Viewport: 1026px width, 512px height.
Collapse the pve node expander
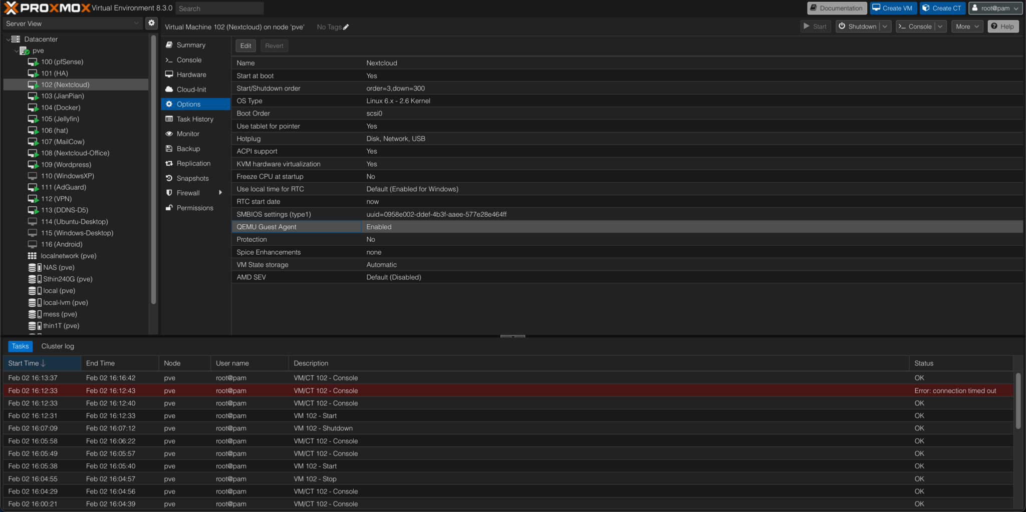16,51
